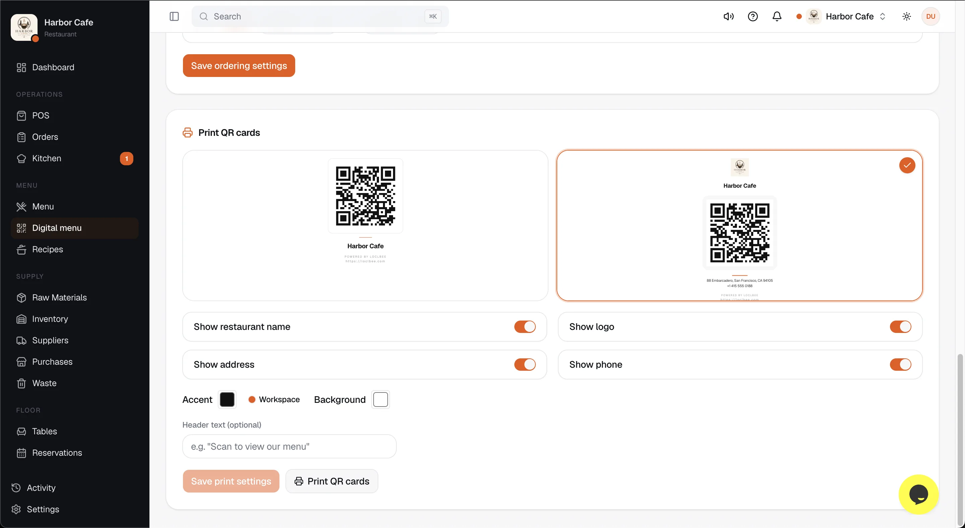Open the Background color swatch

(381, 400)
